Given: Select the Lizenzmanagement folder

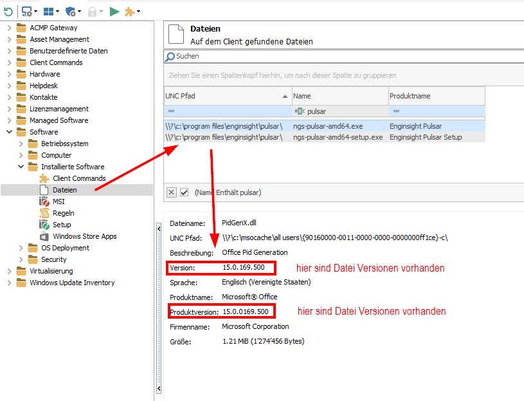Looking at the screenshot, I should tap(59, 109).
